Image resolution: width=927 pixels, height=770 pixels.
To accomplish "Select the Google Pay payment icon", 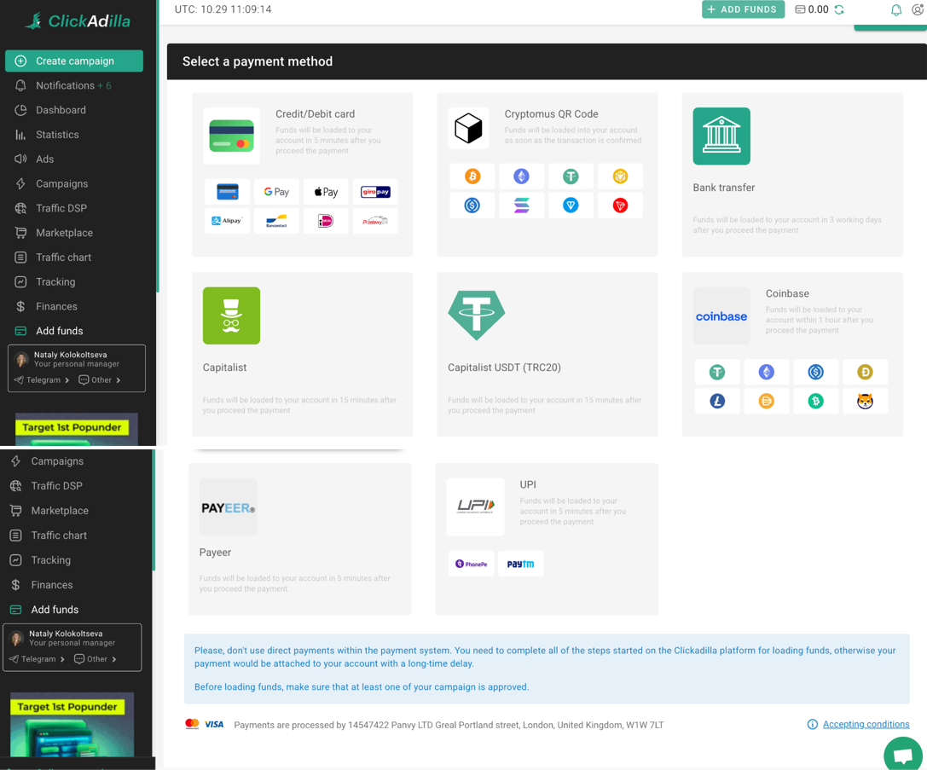I will pyautogui.click(x=276, y=192).
